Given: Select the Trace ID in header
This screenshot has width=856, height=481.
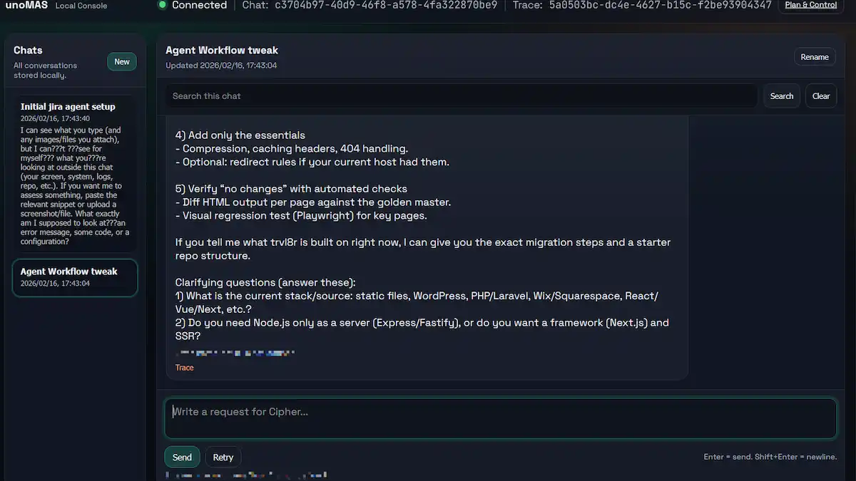Looking at the screenshot, I should click(x=660, y=5).
